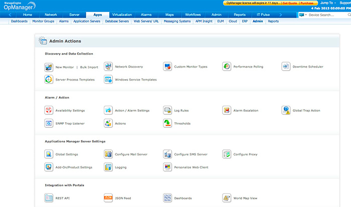
Task: Click the Bulk Import link
Action: click(x=89, y=67)
